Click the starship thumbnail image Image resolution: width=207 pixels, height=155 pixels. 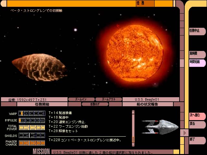pyautogui.click(x=160, y=127)
